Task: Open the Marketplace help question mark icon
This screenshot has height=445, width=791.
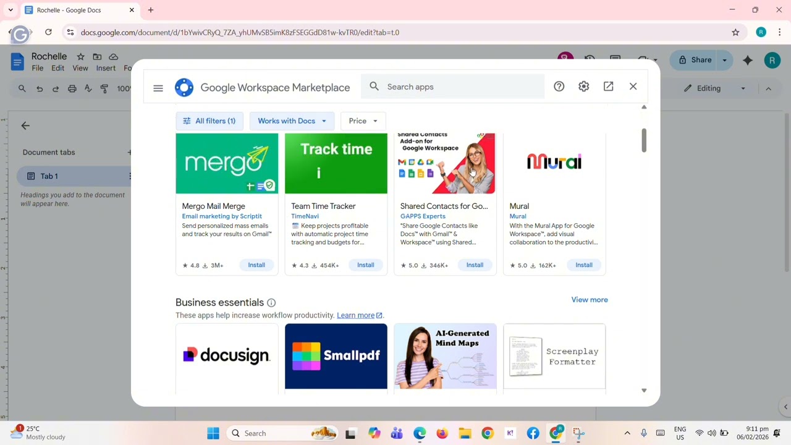Action: tap(559, 87)
